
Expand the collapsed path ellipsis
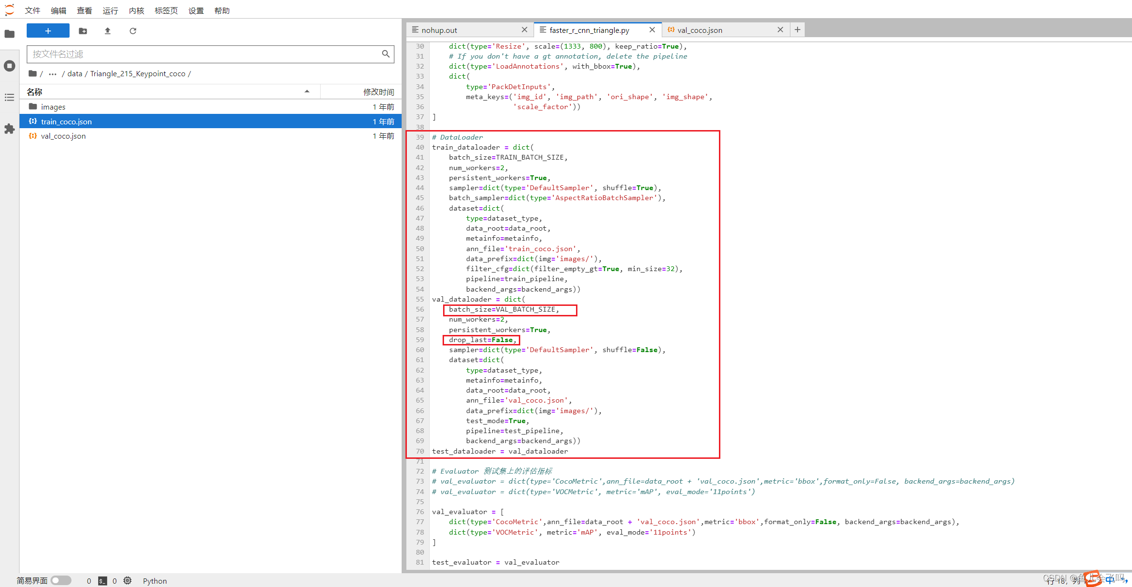[52, 74]
